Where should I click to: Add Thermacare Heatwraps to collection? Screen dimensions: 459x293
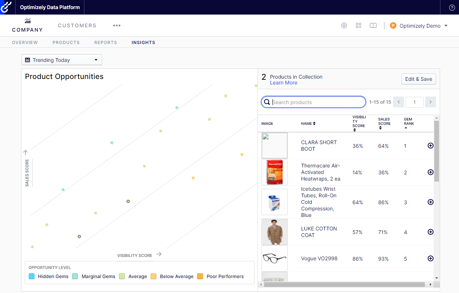[431, 172]
